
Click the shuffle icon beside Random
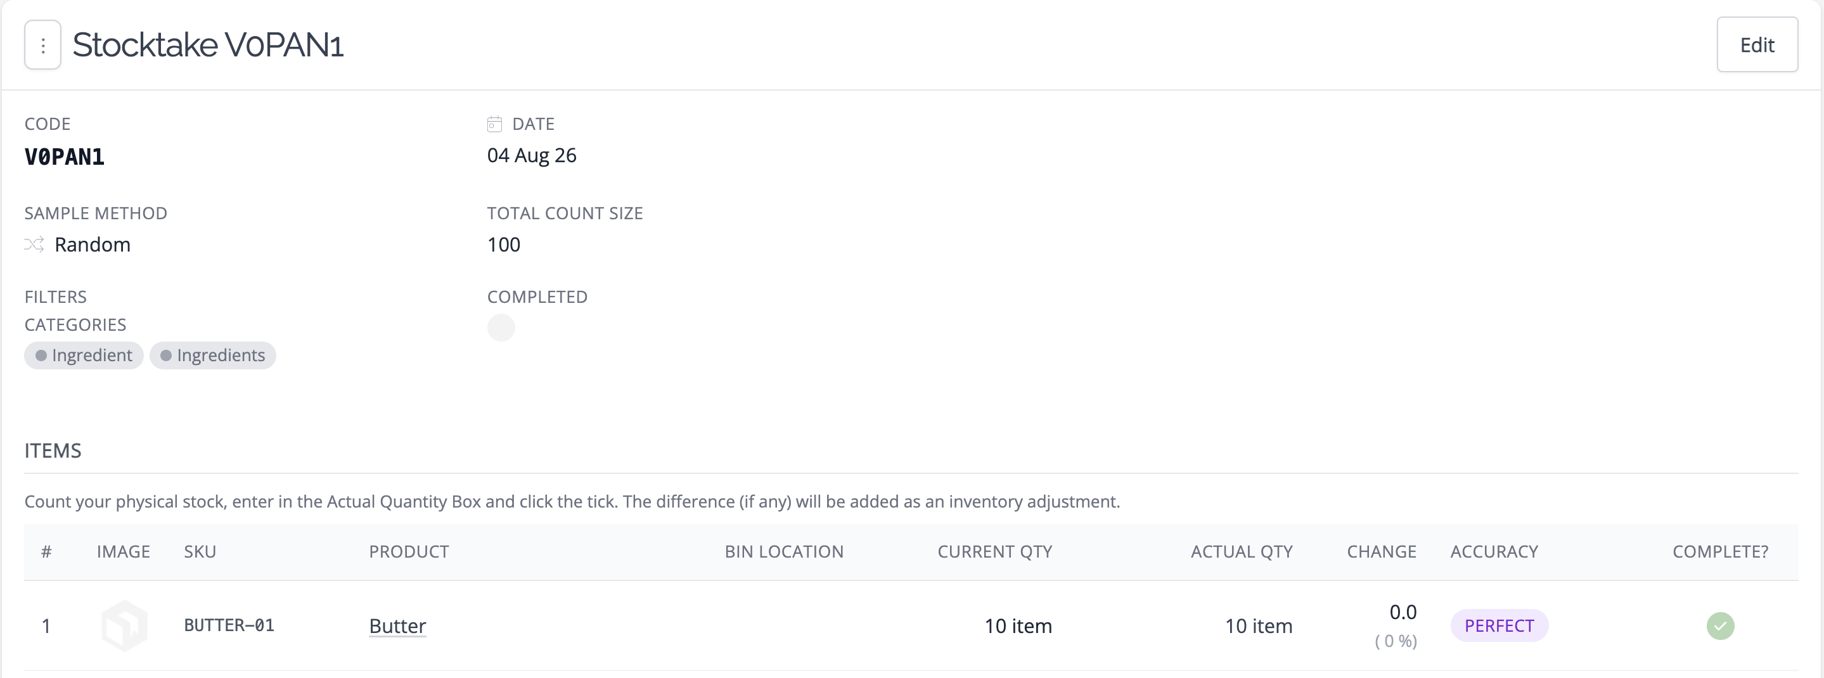[x=34, y=245]
